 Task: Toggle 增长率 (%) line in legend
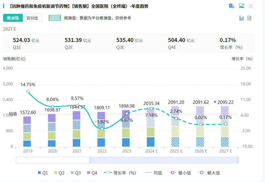[x=120, y=173]
